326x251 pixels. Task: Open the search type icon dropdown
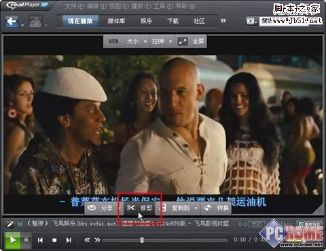coord(251,21)
